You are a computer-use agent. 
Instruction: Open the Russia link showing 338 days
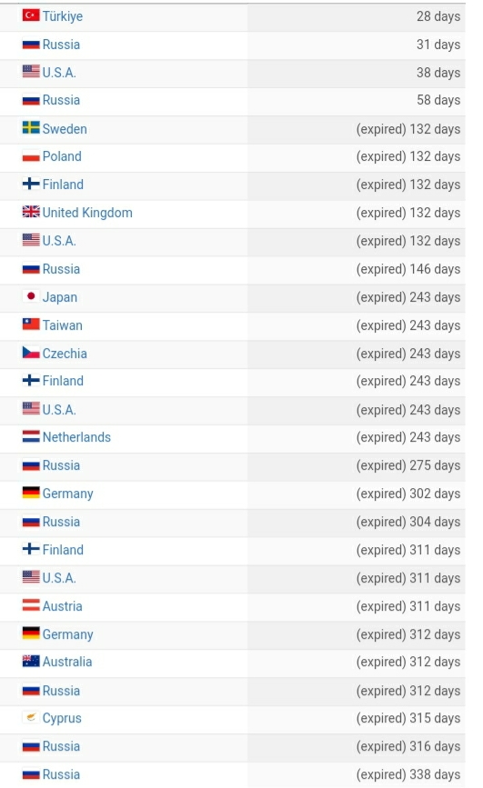61,774
